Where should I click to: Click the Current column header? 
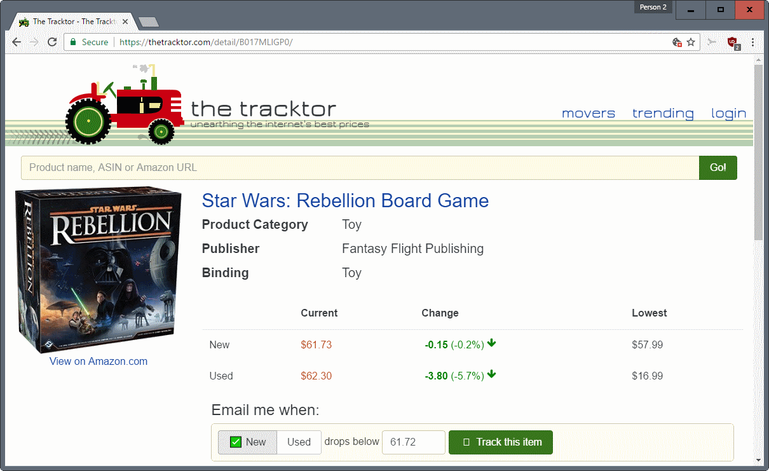pos(319,313)
